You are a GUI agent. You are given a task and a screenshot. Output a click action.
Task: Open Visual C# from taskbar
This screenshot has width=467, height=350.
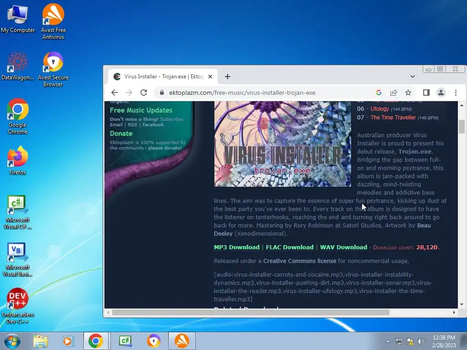tap(125, 341)
